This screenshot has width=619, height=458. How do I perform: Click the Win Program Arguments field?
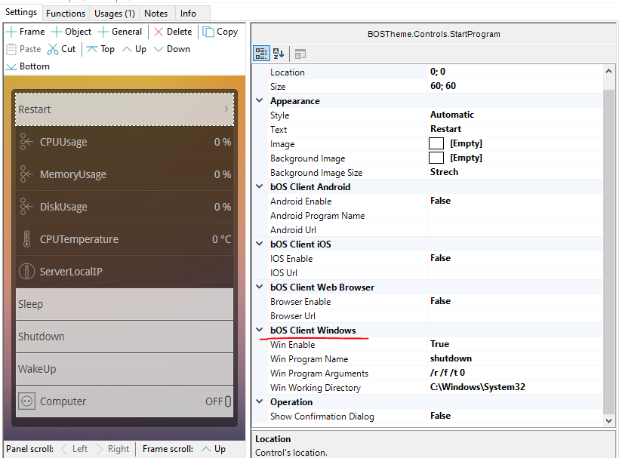click(513, 373)
